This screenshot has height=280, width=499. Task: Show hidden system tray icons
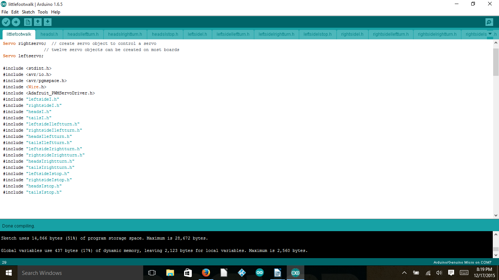[x=404, y=273]
